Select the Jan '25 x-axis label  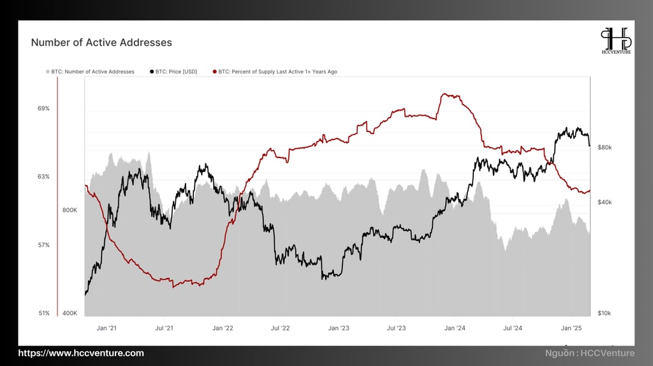pyautogui.click(x=571, y=328)
